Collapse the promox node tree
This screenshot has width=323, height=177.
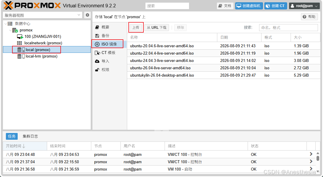(10, 31)
